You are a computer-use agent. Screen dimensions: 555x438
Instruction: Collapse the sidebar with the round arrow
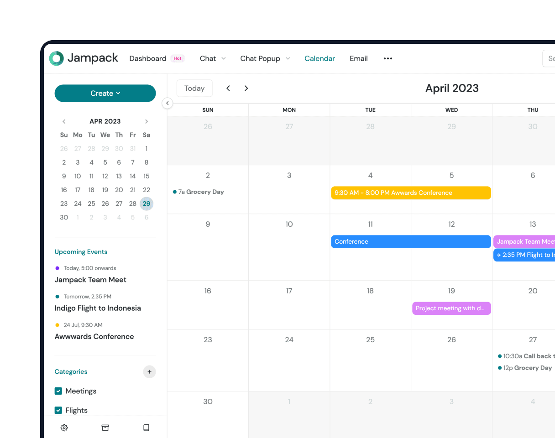pos(168,104)
